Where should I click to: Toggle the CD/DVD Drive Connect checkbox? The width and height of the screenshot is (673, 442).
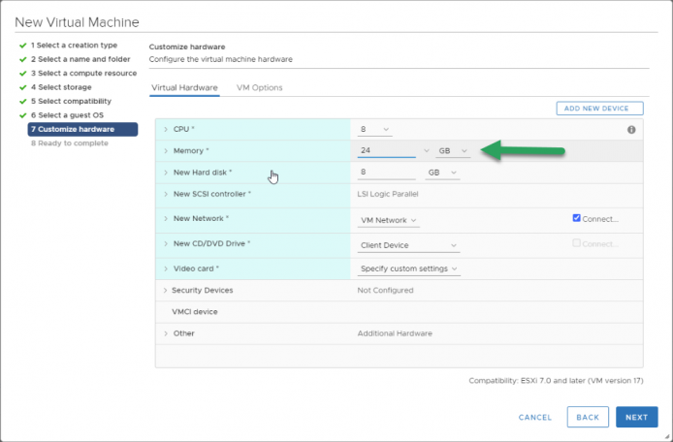pyautogui.click(x=576, y=243)
